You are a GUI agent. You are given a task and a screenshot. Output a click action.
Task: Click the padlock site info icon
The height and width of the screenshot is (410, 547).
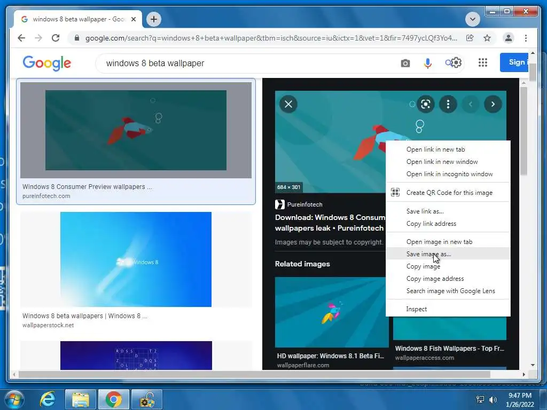tap(77, 38)
